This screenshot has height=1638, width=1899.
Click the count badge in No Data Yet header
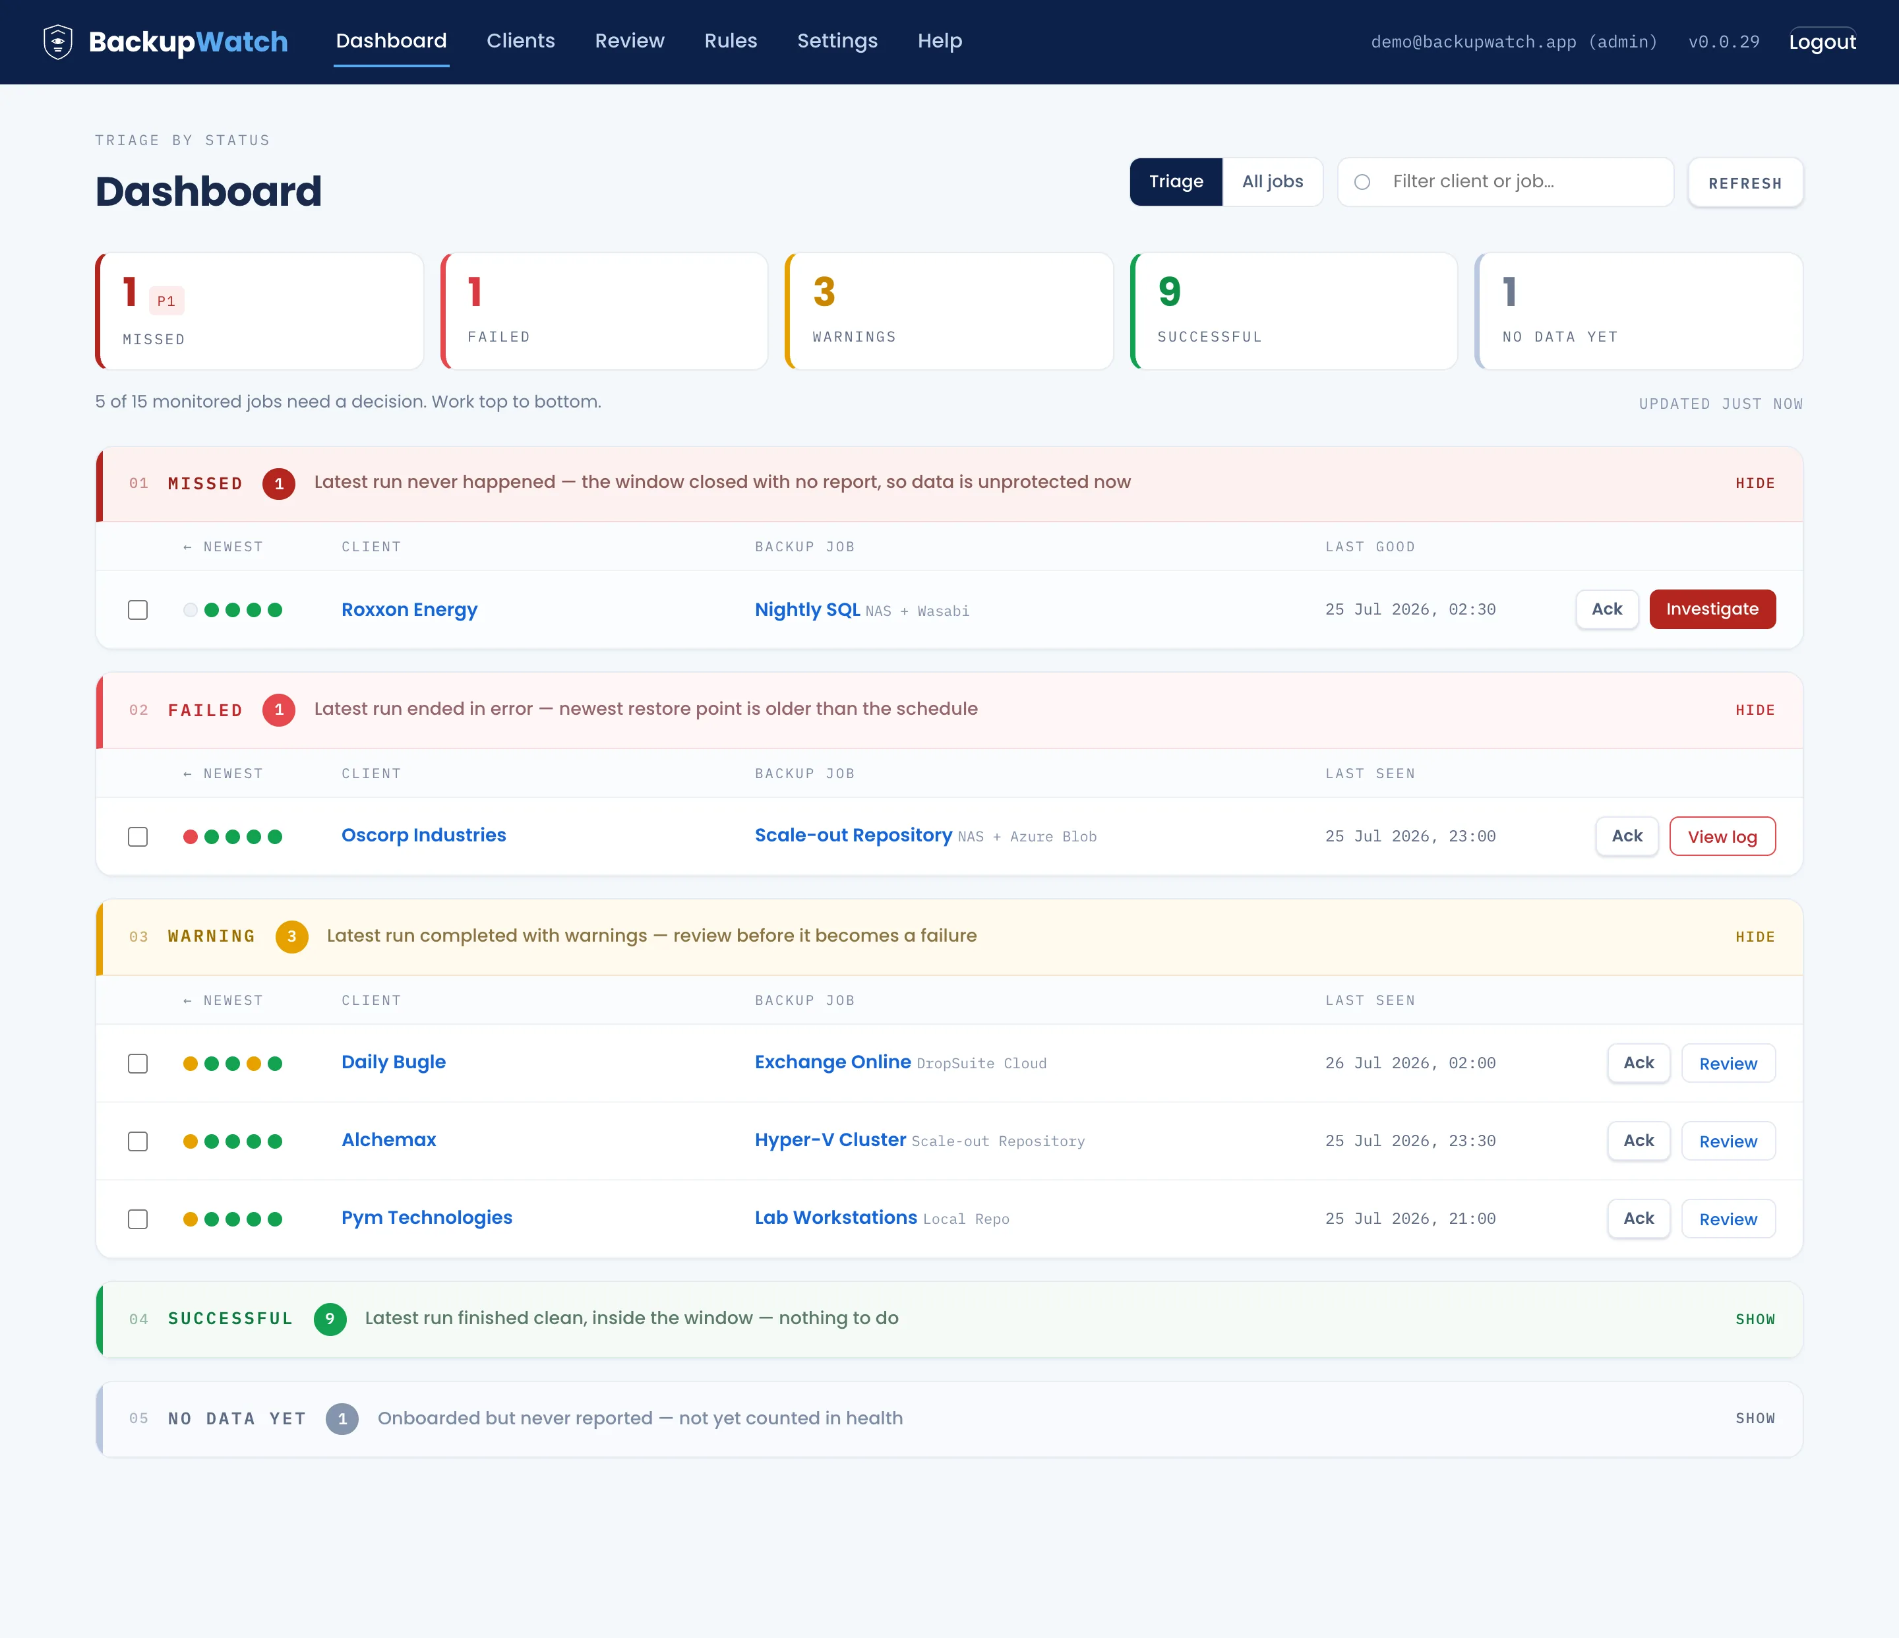tap(342, 1418)
